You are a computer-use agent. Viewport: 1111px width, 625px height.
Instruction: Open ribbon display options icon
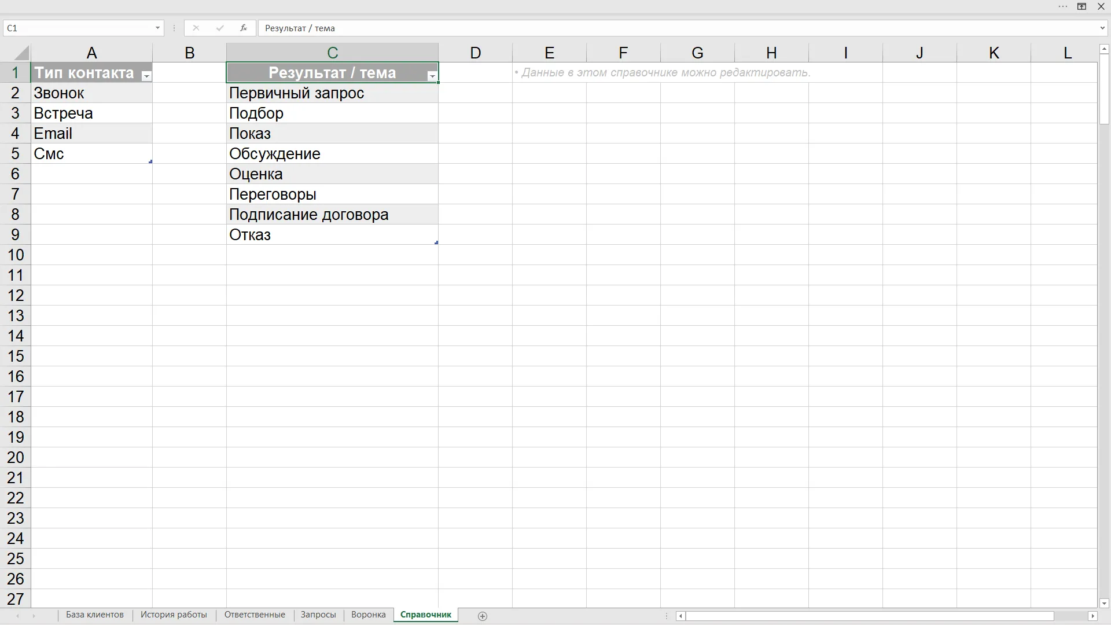pos(1081,6)
